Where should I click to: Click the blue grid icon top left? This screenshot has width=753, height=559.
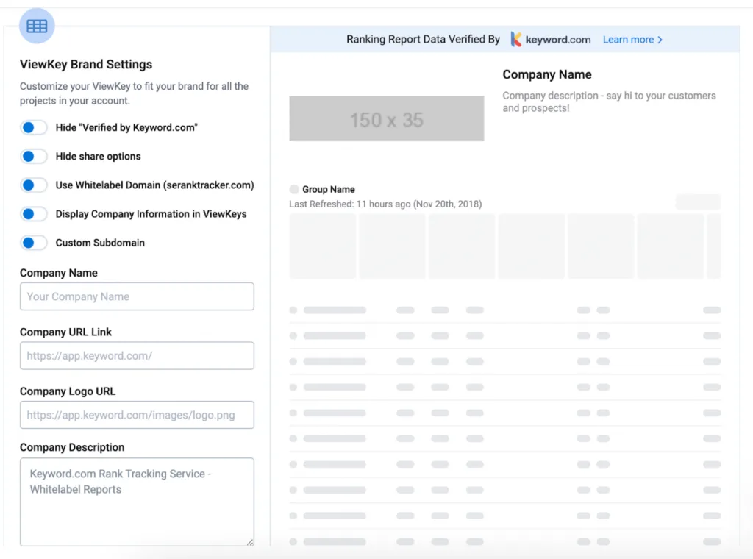coord(36,26)
